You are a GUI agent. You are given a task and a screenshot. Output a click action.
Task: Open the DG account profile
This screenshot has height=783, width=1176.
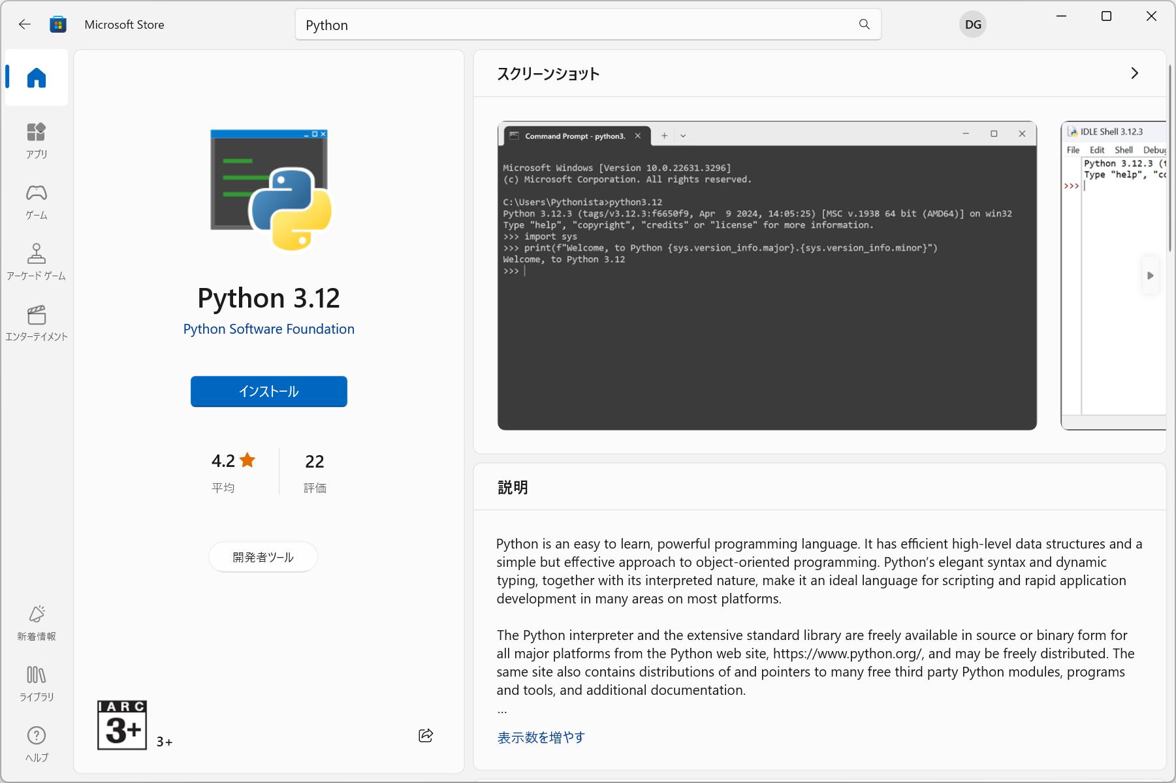973,25
